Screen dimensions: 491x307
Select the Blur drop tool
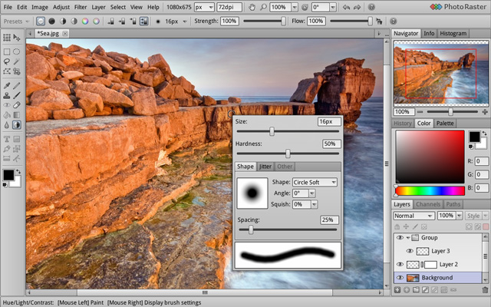click(7, 125)
